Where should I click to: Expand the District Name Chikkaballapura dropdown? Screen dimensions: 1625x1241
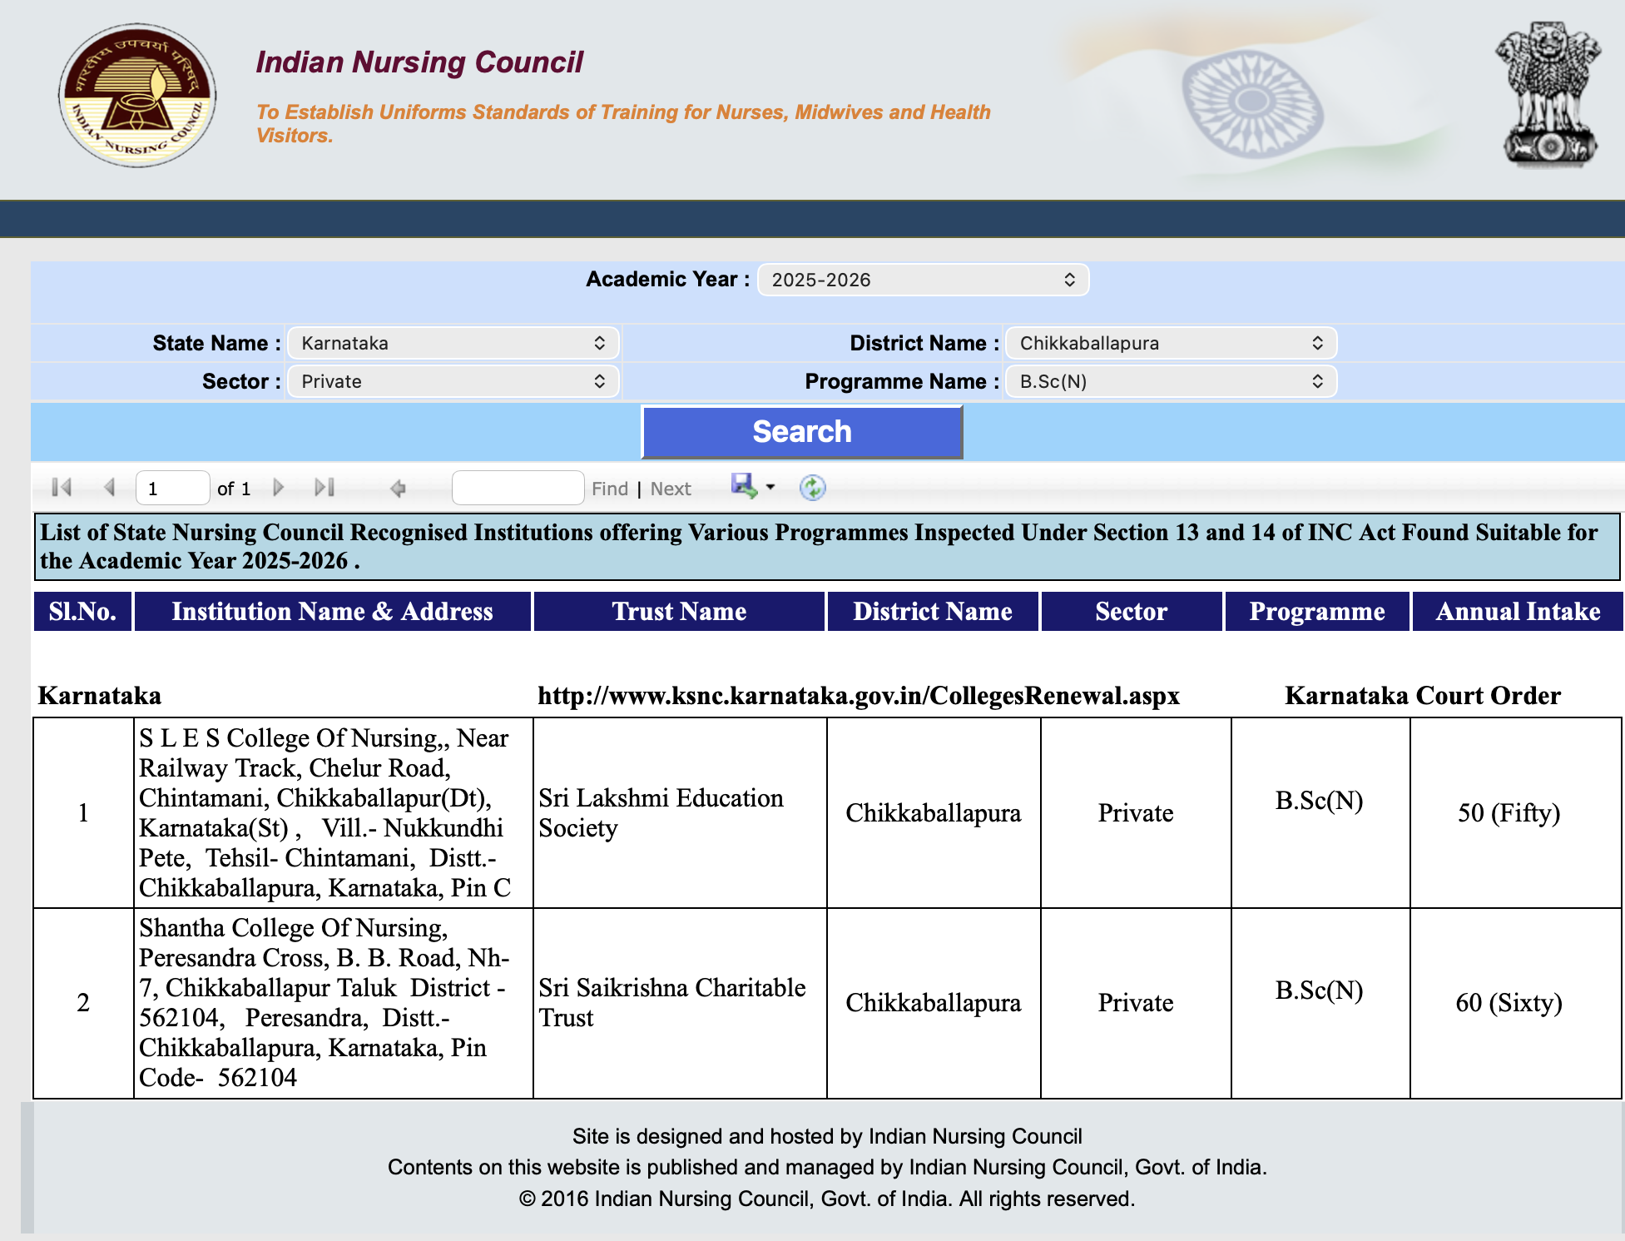point(1171,343)
